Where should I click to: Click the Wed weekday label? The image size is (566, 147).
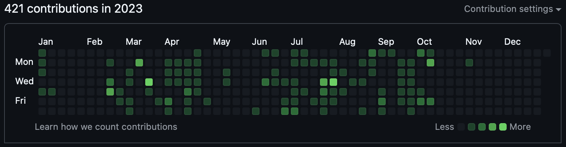tap(24, 81)
